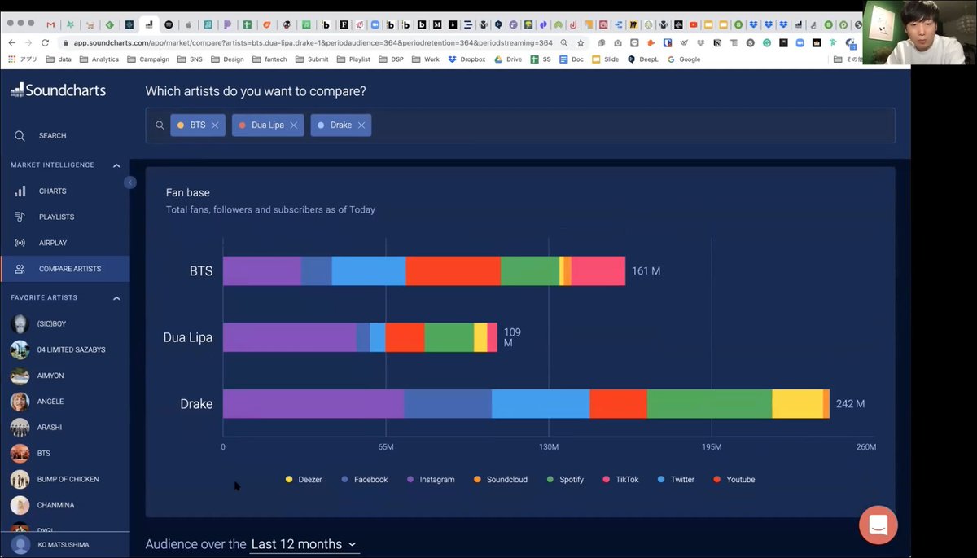Open the Work bookmarks folder

[x=426, y=59]
